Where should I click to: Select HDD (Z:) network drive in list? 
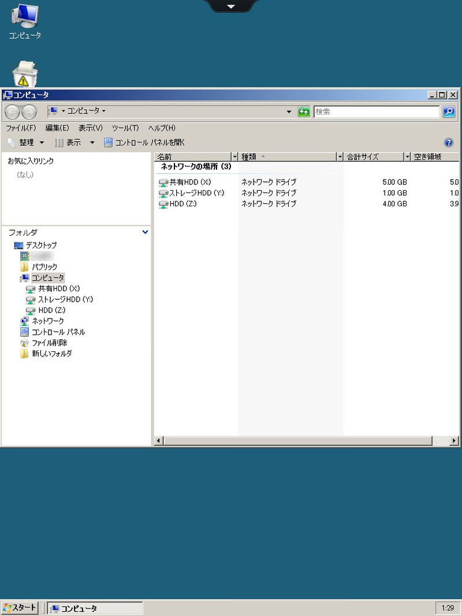point(182,204)
